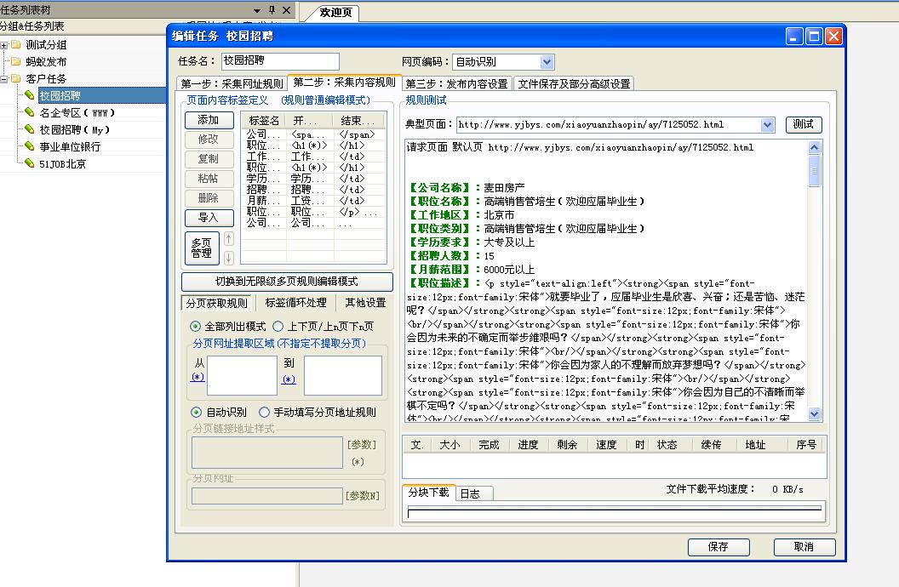
Task: Click the 取消 button
Action: [x=804, y=547]
